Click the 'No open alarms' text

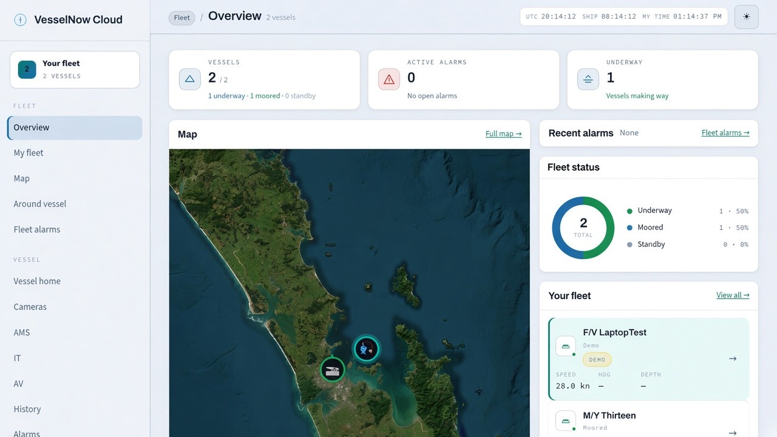432,96
